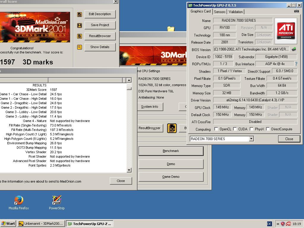304x228 pixels.
Task: Click Close in the results details window
Action: pos(121,181)
